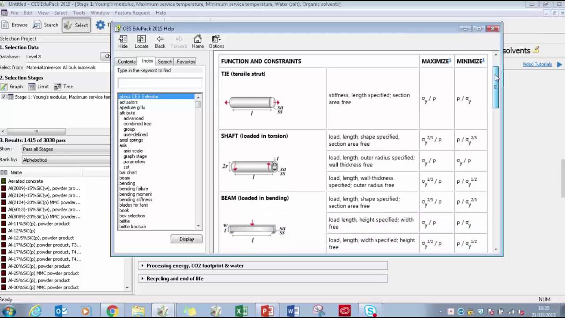The image size is (565, 318).
Task: Open Outlook from the taskbar
Action: click(x=61, y=311)
